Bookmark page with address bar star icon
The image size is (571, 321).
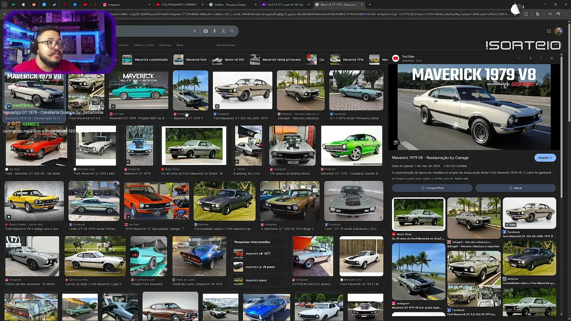[x=515, y=14]
